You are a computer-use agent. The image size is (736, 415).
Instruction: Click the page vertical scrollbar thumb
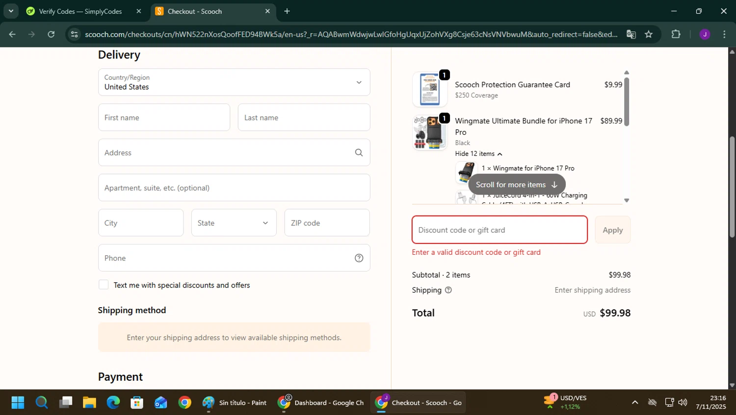(x=732, y=187)
